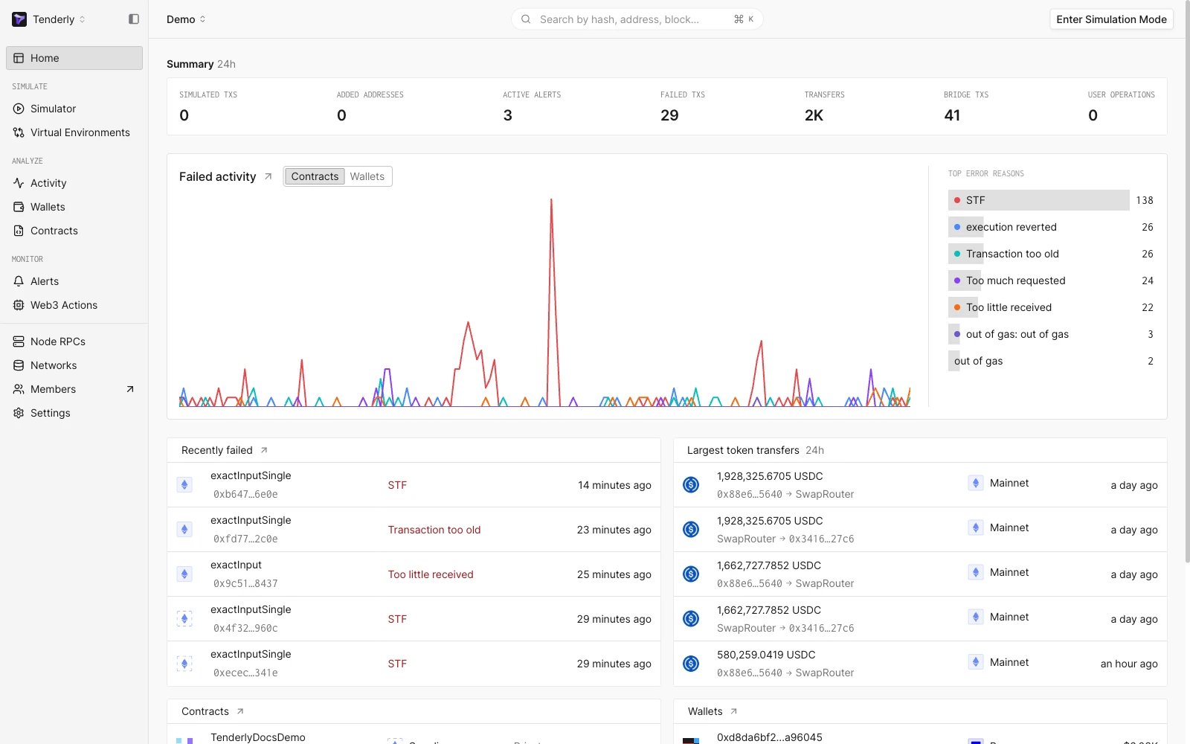Click the Settings gear icon
Screen dimensions: 1190x744
(19, 413)
